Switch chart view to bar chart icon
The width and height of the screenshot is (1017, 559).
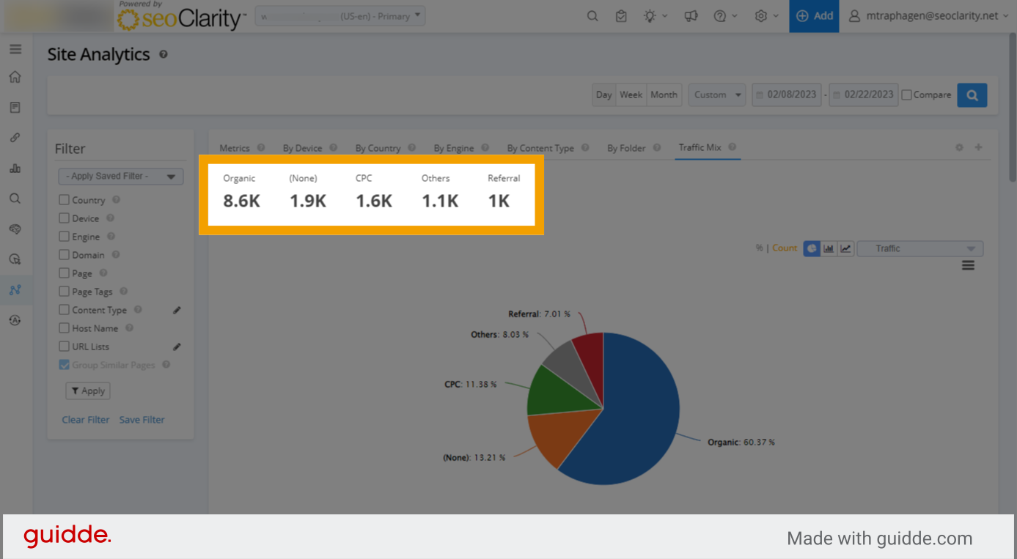click(x=828, y=248)
